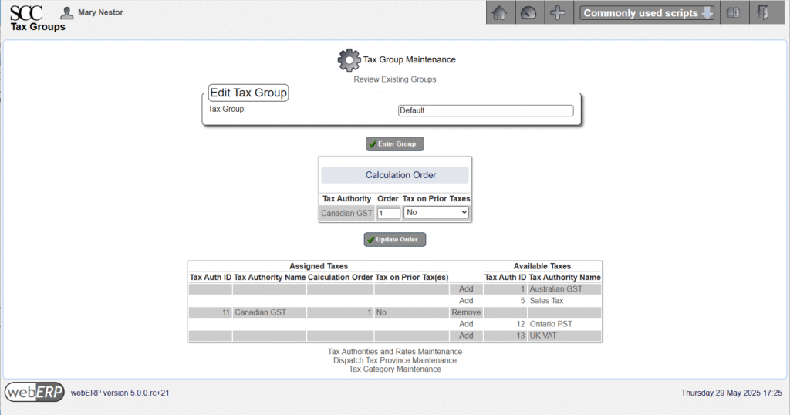Open the dashboard gauge icon
This screenshot has height=415, width=790.
tap(528, 12)
